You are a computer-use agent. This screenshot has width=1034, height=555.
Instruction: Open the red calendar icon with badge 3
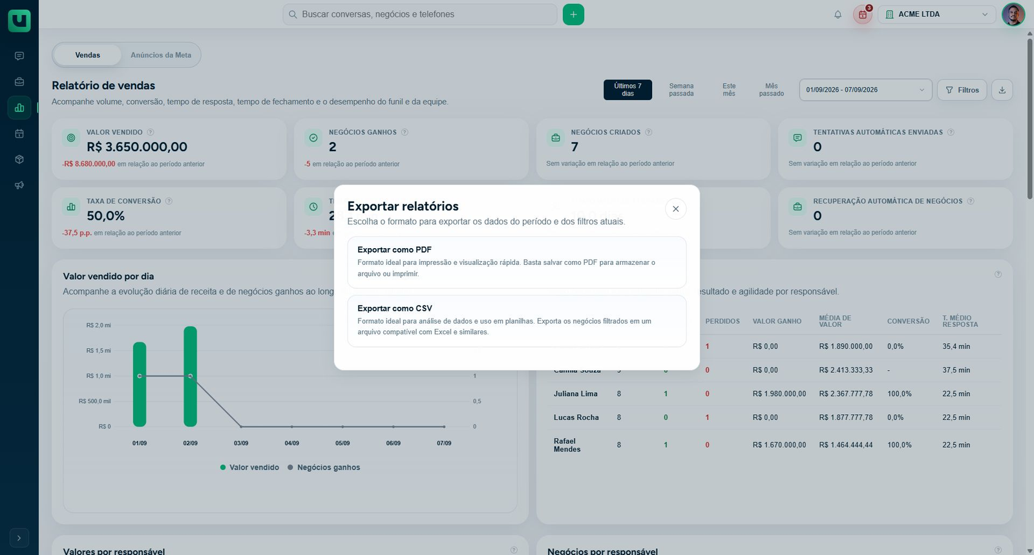[863, 14]
